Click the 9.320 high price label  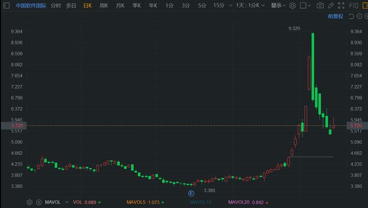294,28
